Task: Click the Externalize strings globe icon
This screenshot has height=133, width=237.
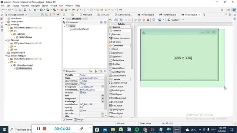Action: coord(160,20)
